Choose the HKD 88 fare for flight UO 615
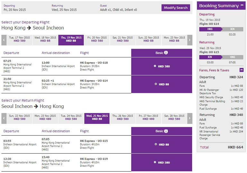The image size is (247, 173). [x=156, y=144]
